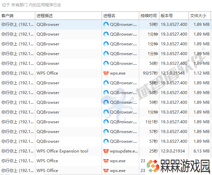Click the wpsupdate.e... process name
The width and height of the screenshot is (212, 175).
click(x=124, y=151)
